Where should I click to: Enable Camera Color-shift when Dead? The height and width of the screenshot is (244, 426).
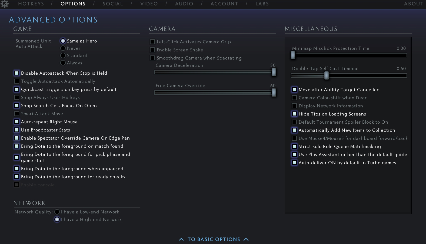(294, 98)
